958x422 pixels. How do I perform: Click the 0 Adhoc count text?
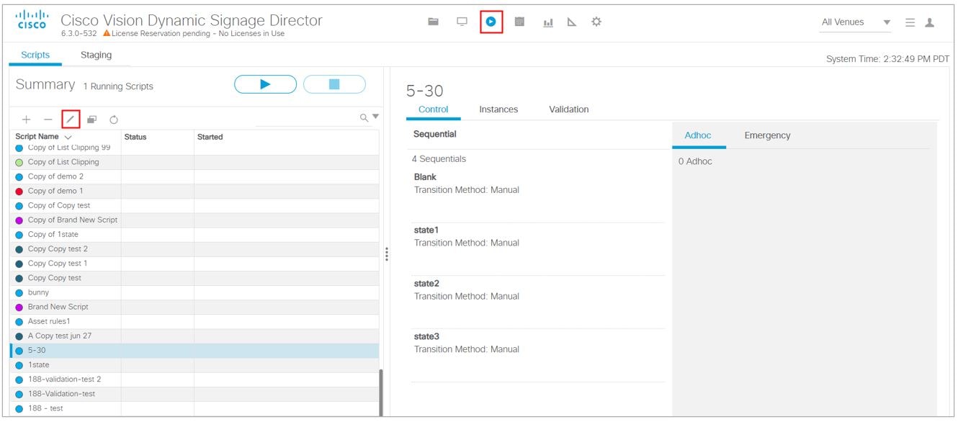coord(695,161)
